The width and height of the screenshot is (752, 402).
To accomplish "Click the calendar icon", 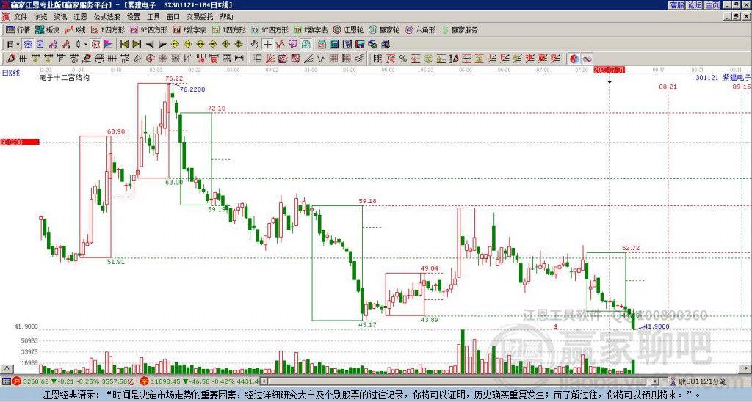I will [x=322, y=45].
